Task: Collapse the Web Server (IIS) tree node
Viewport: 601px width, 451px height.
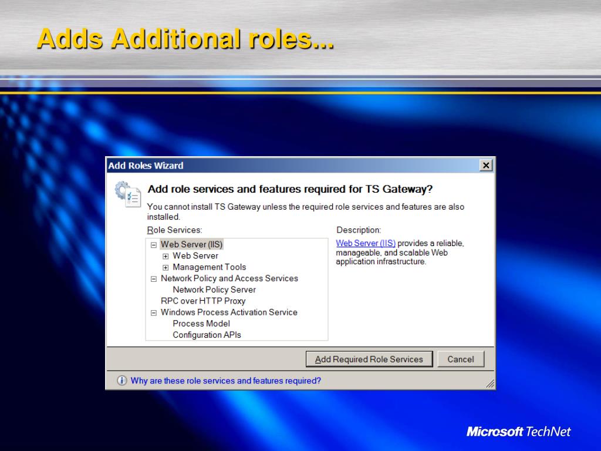Action: [x=154, y=245]
